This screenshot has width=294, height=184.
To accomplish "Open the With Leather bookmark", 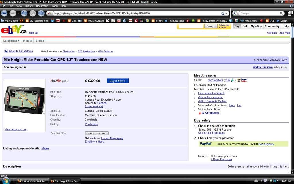I will [x=249, y=21].
